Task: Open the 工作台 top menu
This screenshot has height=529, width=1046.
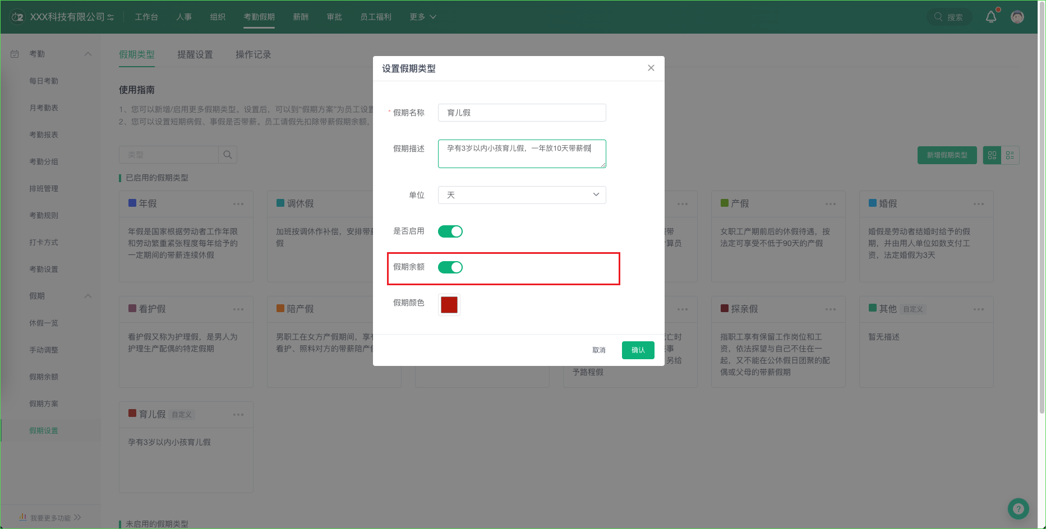Action: tap(146, 17)
